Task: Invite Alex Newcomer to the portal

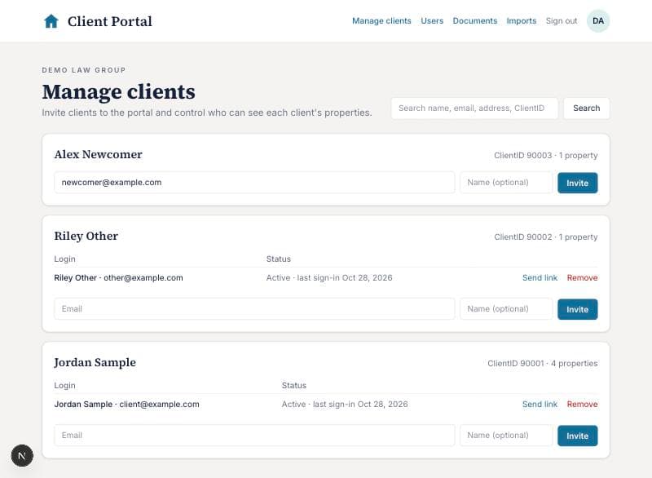Action: click(578, 183)
